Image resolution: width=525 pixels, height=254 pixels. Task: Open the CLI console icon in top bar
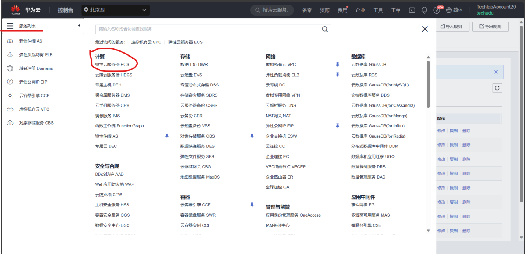coord(412,10)
